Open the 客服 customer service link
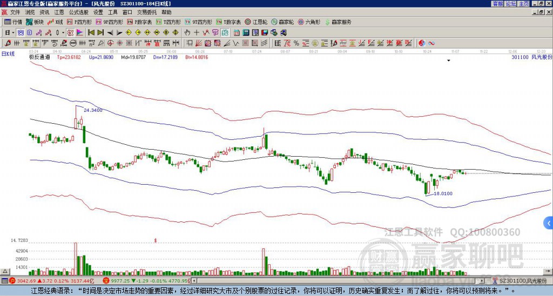This screenshot has width=553, height=296. pos(497,3)
